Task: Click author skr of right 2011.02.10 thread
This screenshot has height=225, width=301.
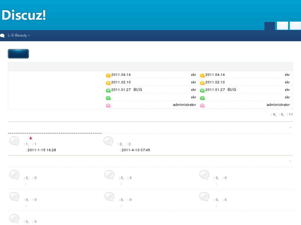Action: pos(287,82)
